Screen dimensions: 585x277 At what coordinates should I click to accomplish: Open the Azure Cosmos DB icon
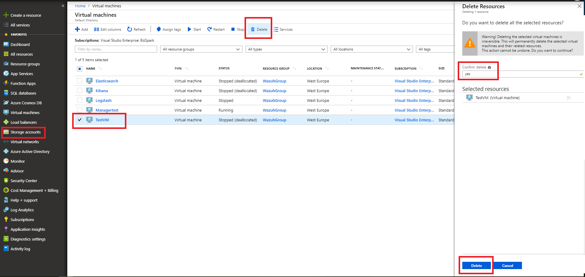click(6, 103)
